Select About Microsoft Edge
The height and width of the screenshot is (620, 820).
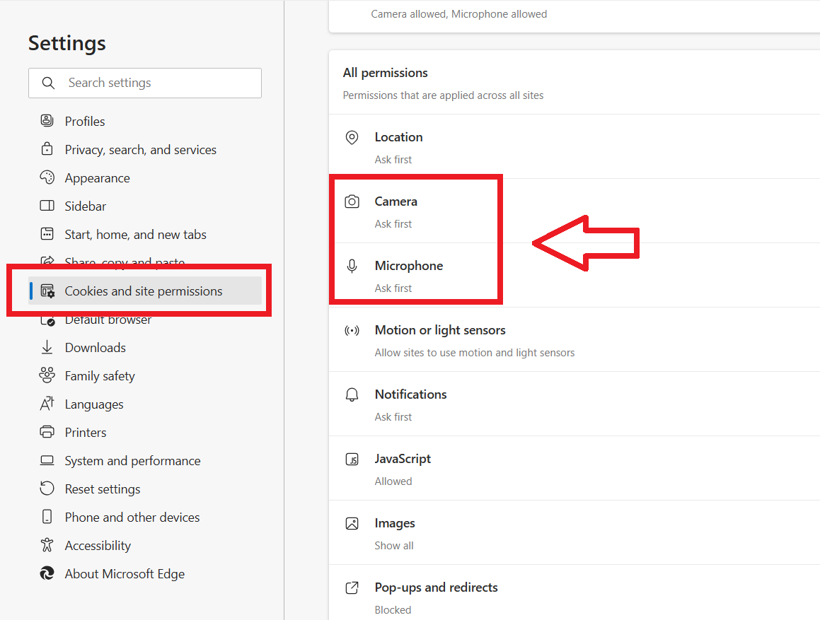pyautogui.click(x=125, y=574)
